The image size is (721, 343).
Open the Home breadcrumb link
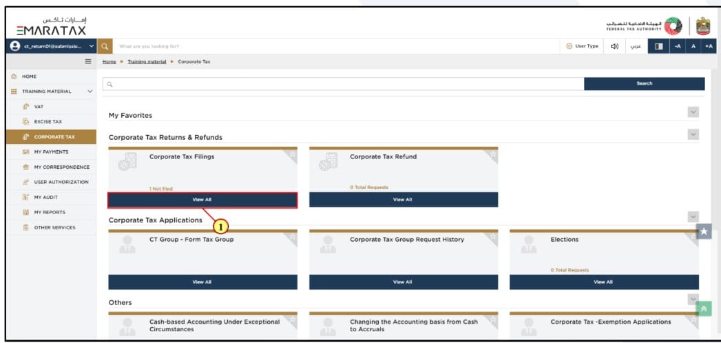coord(109,61)
